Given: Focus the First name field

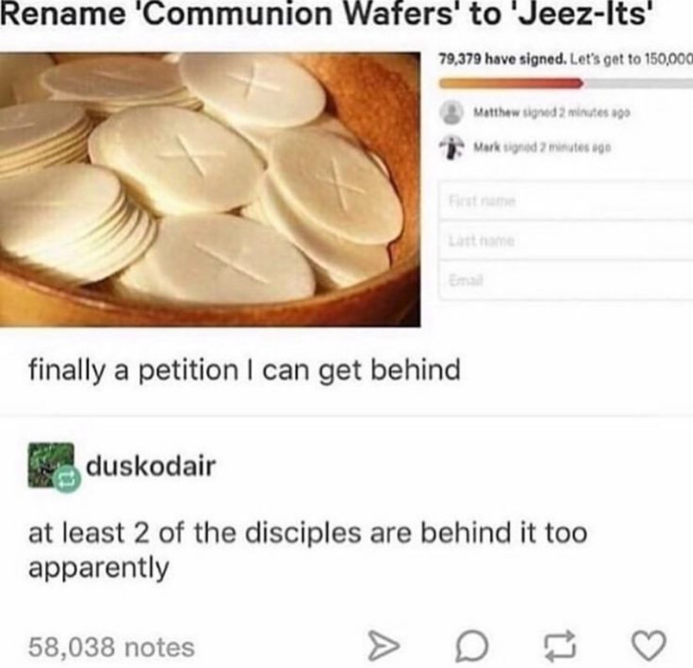Looking at the screenshot, I should pyautogui.click(x=566, y=200).
